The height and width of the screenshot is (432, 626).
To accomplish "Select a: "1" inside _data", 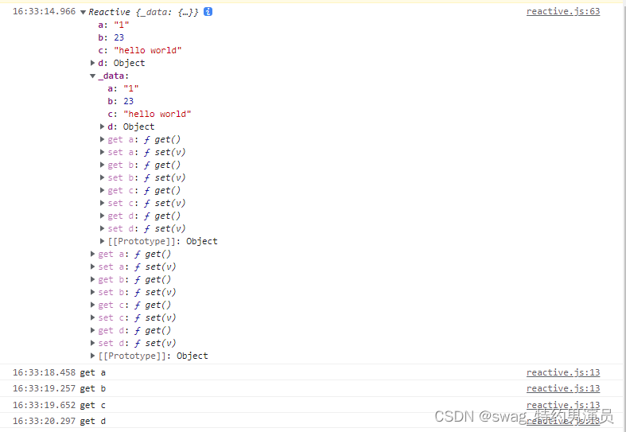I will [x=123, y=88].
